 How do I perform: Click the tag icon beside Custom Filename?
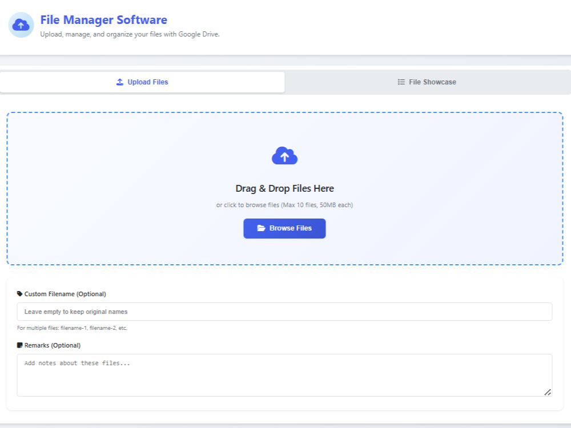(x=19, y=294)
